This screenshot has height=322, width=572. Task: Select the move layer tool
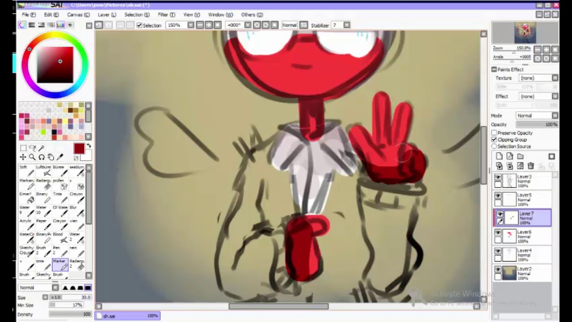click(x=23, y=157)
